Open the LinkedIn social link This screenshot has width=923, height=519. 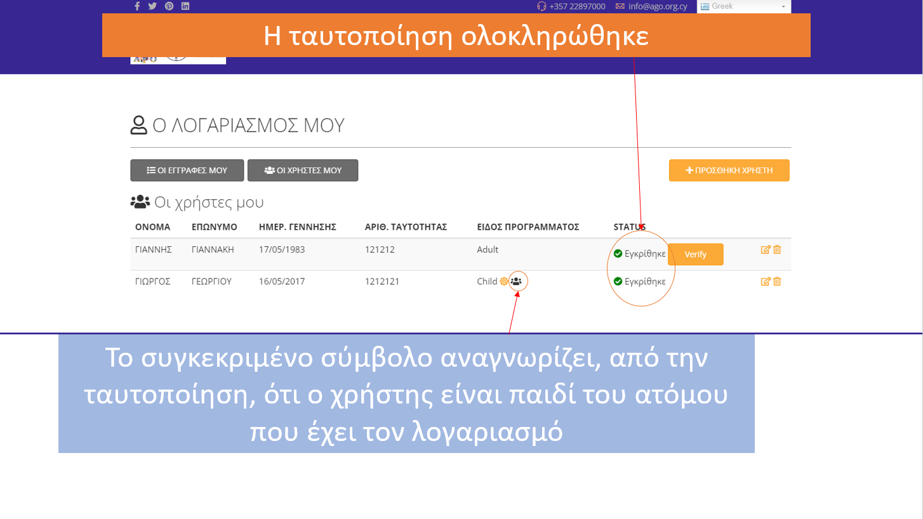pos(185,6)
